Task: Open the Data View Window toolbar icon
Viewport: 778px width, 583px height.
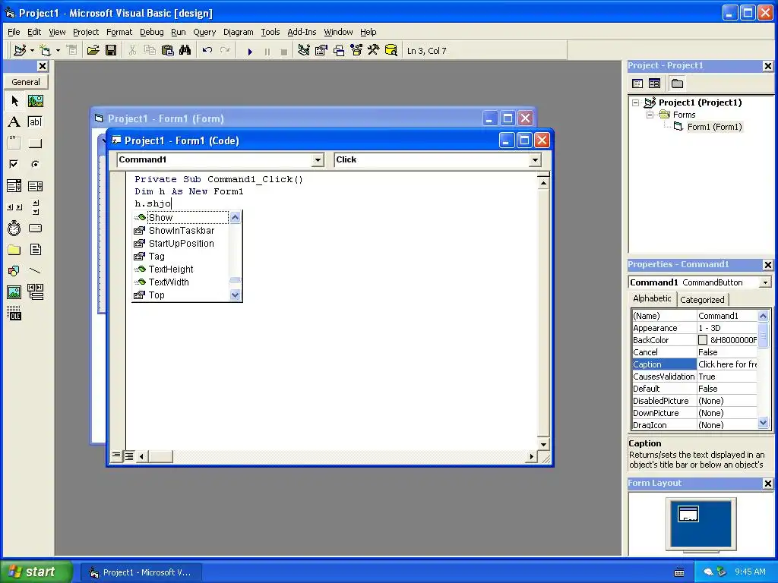Action: [x=391, y=50]
